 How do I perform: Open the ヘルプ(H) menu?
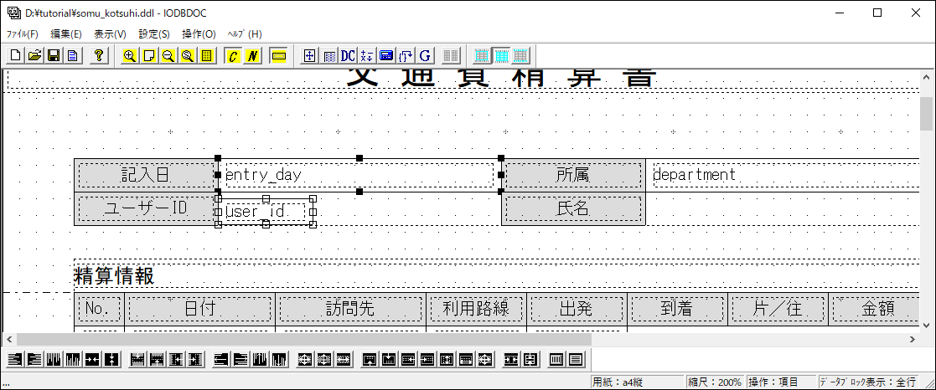[x=245, y=34]
